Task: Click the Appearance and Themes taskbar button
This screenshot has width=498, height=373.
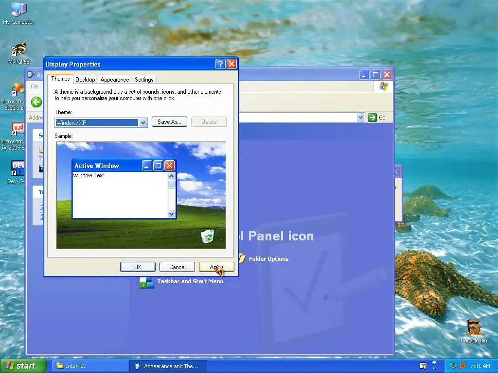Action: click(168, 366)
